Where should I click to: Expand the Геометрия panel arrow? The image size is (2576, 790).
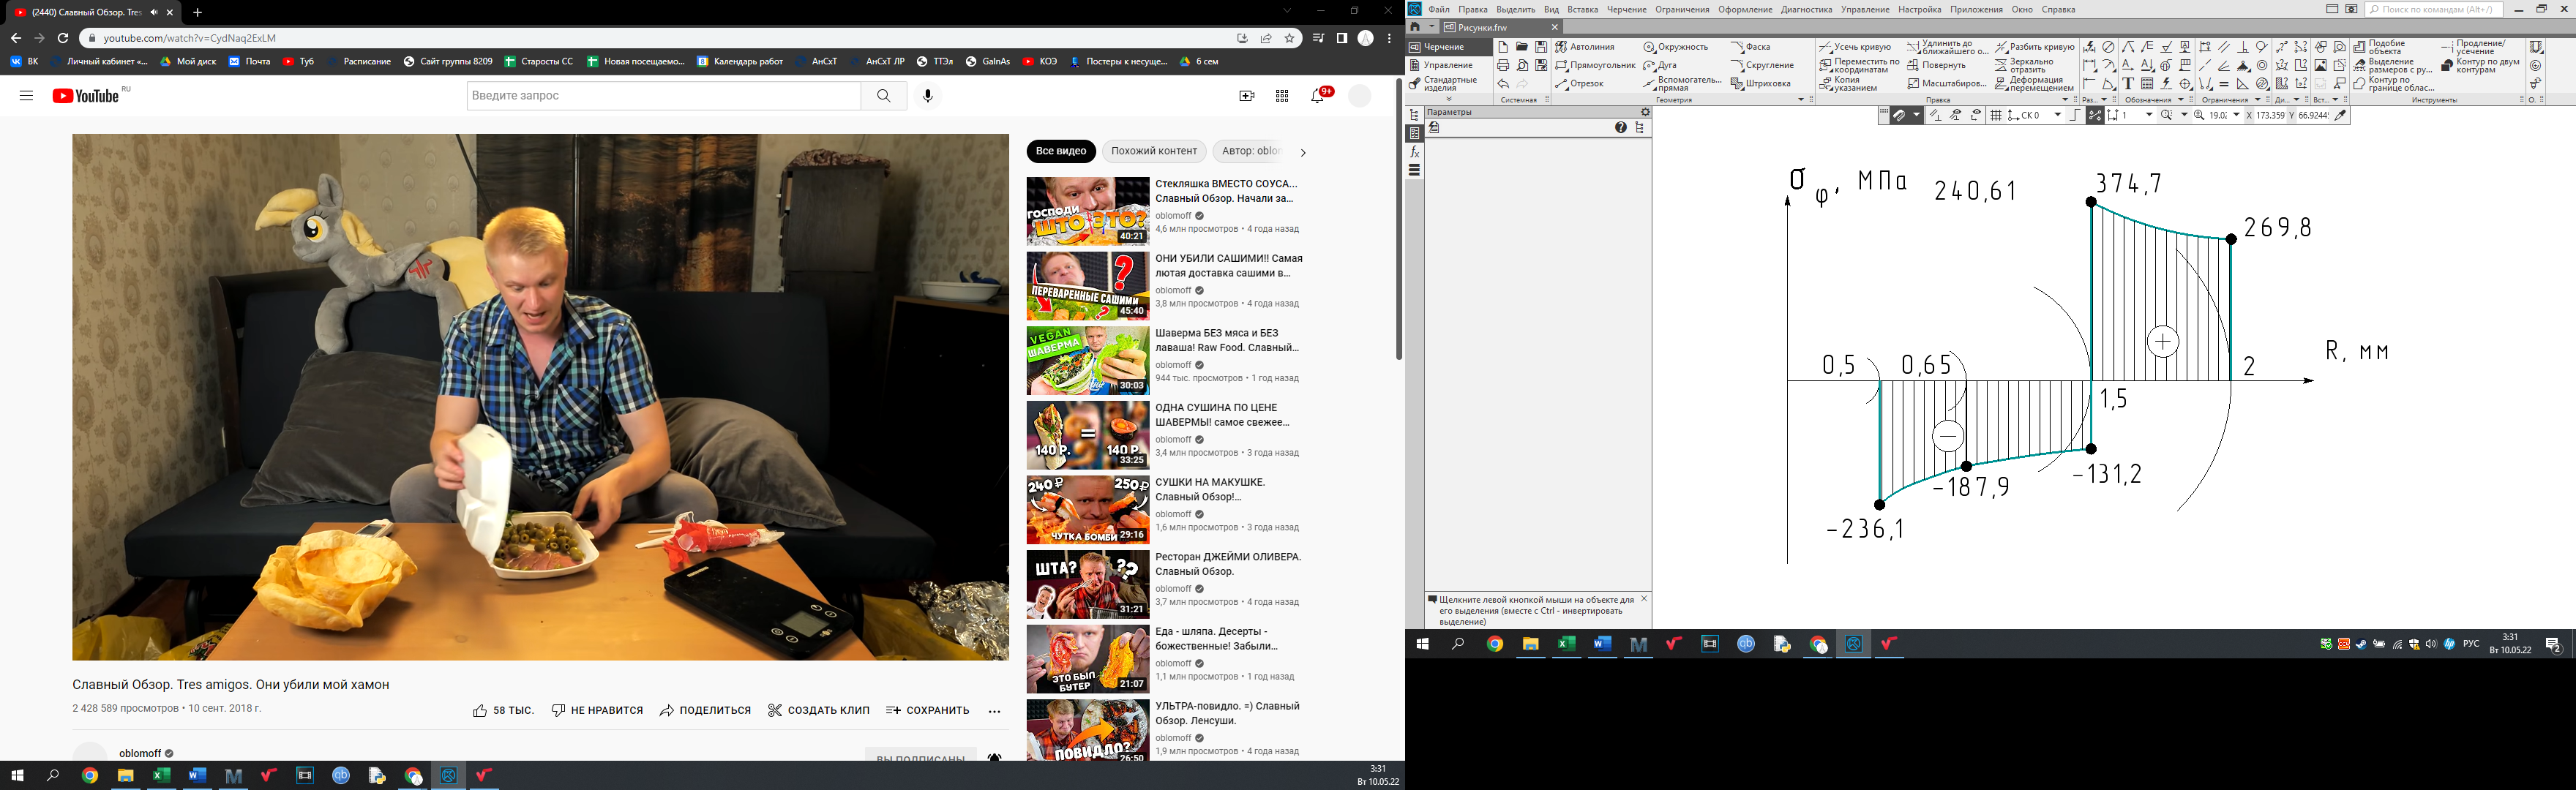coord(1801,100)
